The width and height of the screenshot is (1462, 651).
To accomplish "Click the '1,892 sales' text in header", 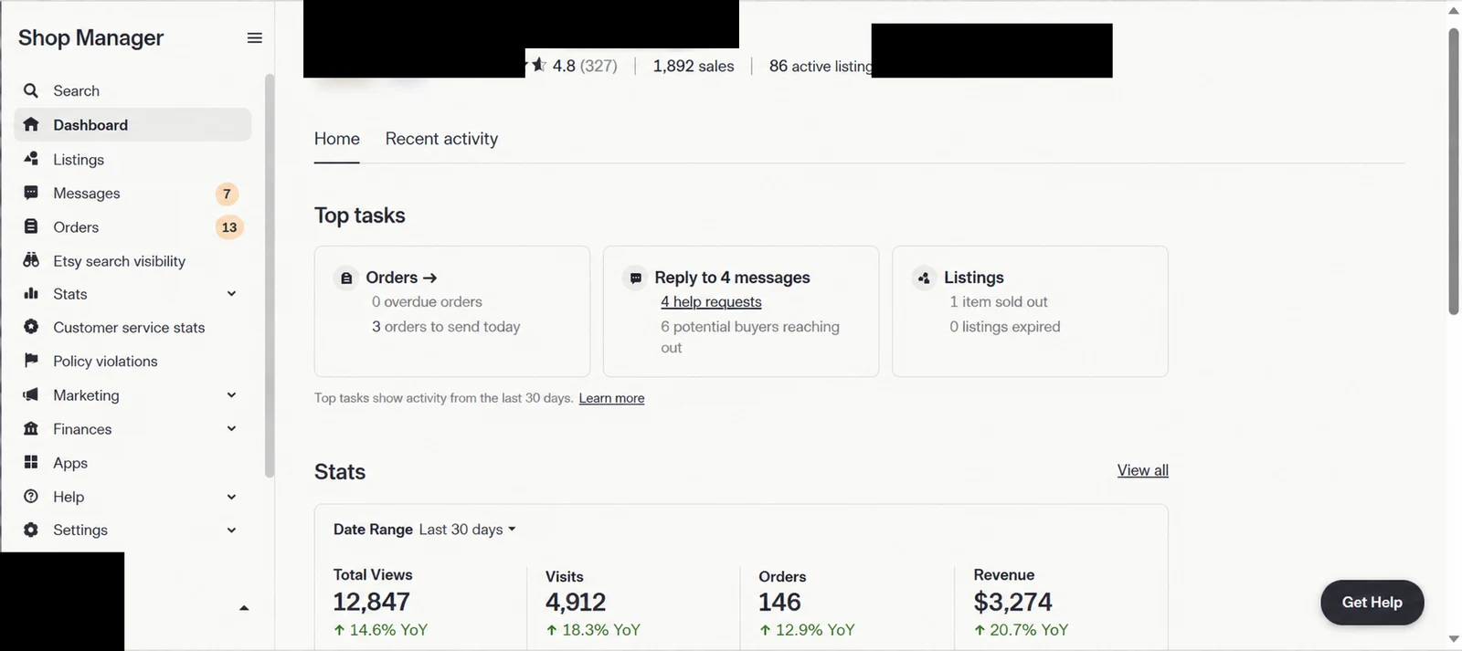I will [694, 66].
